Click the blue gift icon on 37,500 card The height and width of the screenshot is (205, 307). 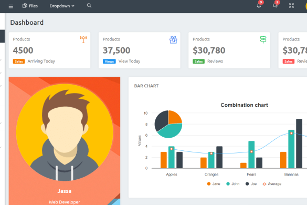click(173, 39)
